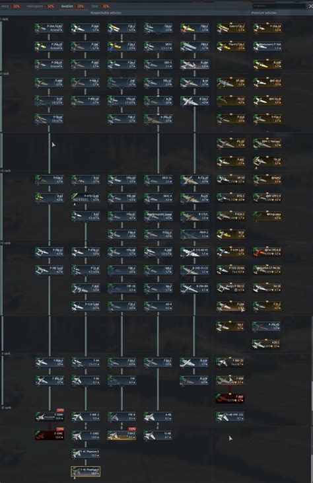The image size is (313, 483).
Task: Click the Kingcobra premium vehicle card
Action: (x=267, y=215)
